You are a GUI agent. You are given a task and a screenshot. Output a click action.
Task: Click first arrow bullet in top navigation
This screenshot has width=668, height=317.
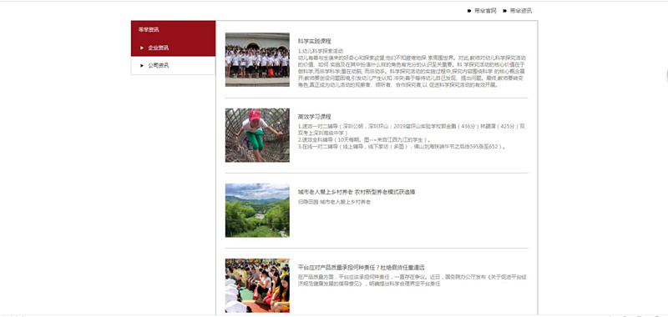click(469, 11)
